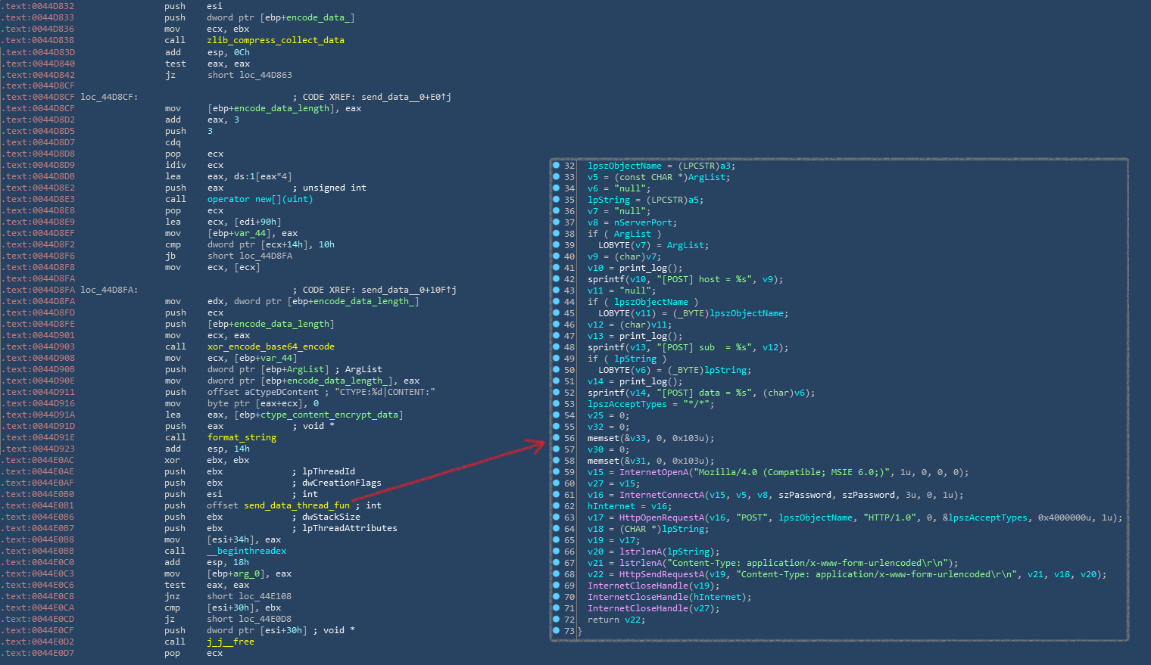Follow the format_string call
This screenshot has width=1151, height=665.
point(242,437)
